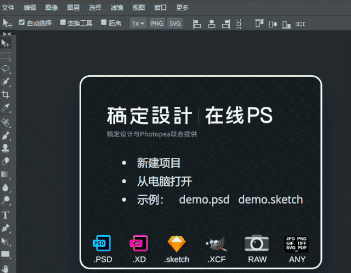Toggle the 自动选择 checkbox
Viewport: 351px width, 273px height.
click(22, 22)
